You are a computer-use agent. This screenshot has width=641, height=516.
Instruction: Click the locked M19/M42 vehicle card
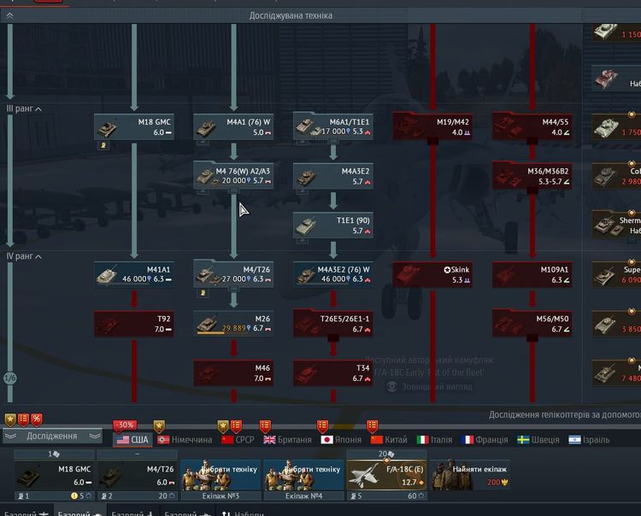(432, 126)
